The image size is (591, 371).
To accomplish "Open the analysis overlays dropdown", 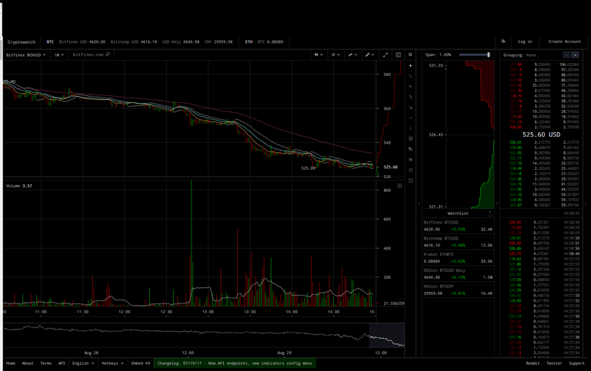I will click(352, 55).
